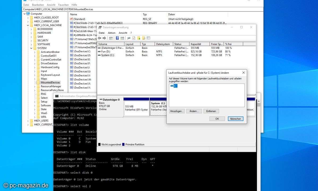Collapse the SYSTEM key in registry tree
The image size is (318, 191).
tap(31, 48)
